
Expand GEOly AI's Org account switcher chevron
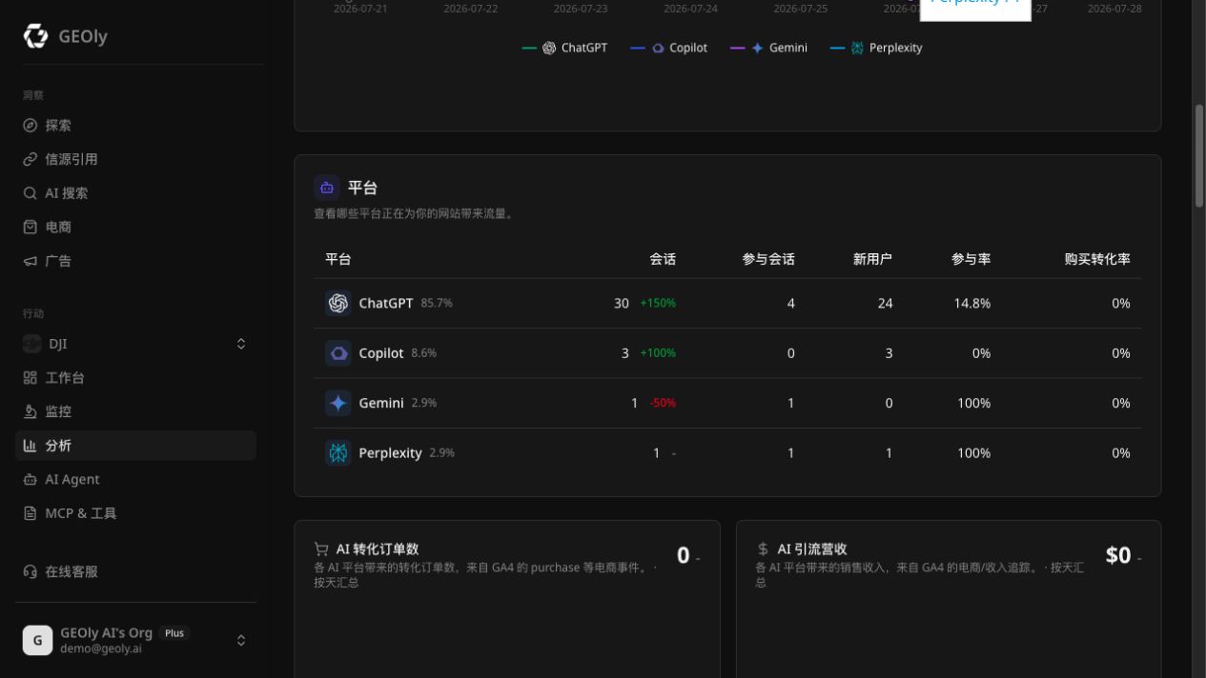241,640
